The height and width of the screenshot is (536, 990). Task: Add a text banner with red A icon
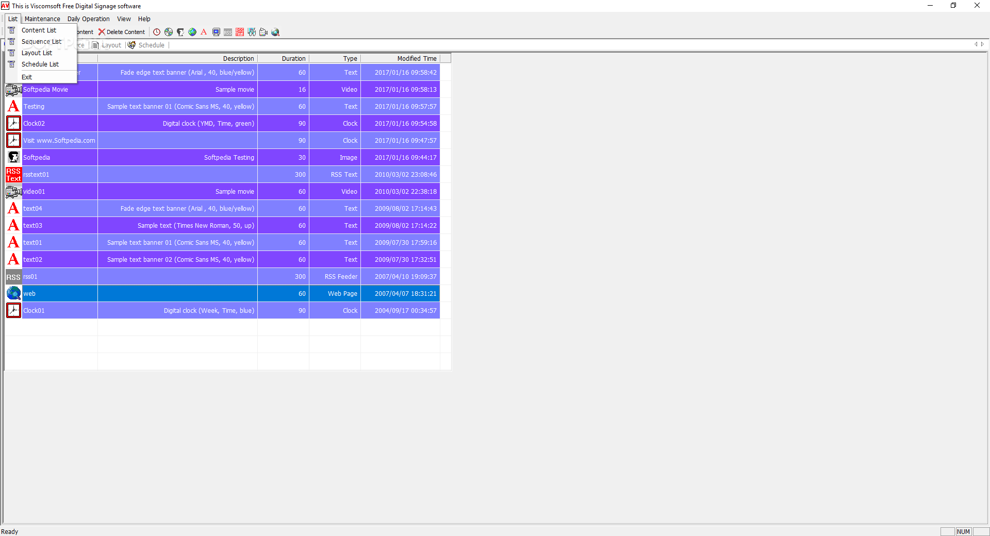tap(204, 32)
